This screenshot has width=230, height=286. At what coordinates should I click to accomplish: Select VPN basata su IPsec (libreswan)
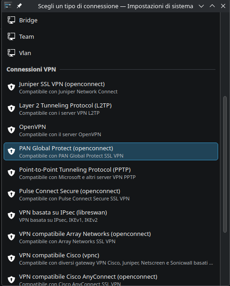(x=111, y=216)
